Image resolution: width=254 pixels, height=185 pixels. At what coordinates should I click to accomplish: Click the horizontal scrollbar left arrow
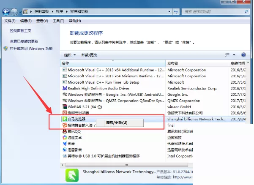pos(63,165)
